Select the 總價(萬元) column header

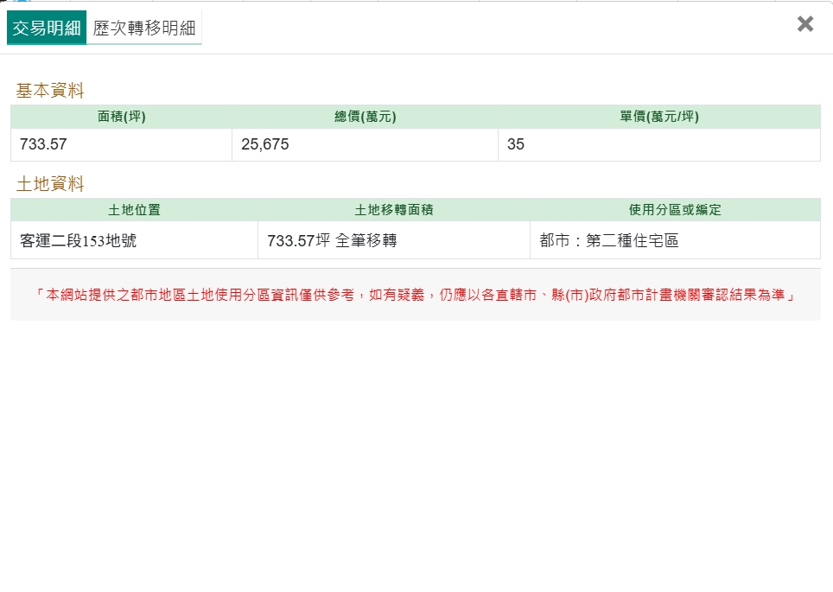coord(365,118)
